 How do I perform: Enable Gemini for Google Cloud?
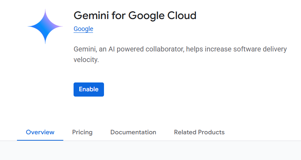coord(88,90)
